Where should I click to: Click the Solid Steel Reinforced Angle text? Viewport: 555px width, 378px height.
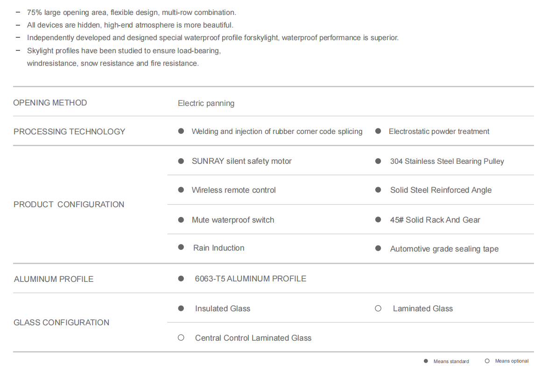441,190
